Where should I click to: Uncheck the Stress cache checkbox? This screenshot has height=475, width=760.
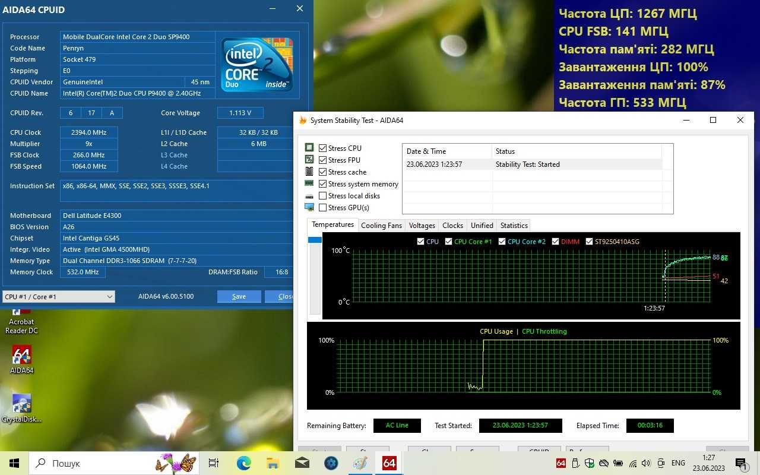(322, 172)
